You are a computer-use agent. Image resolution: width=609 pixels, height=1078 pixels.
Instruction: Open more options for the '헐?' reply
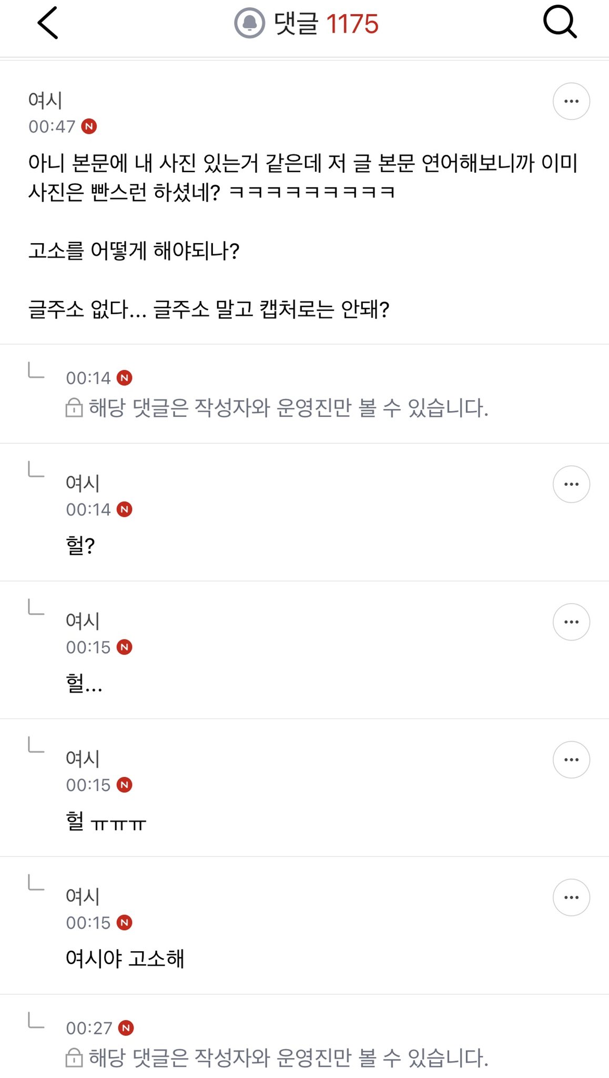[x=571, y=484]
